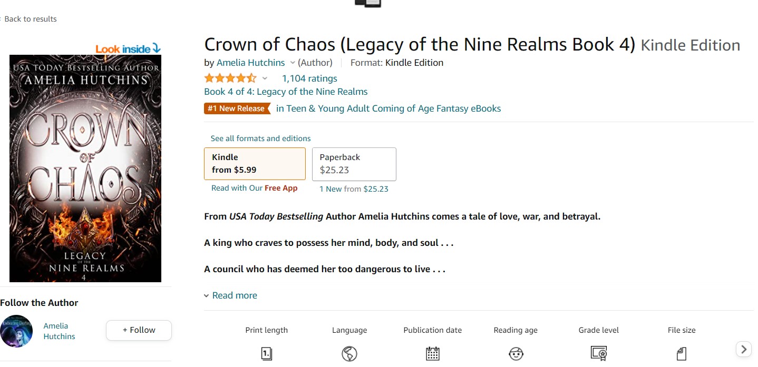This screenshot has height=367, width=758.
Task: Click the Grade level certificate icon
Action: click(599, 354)
